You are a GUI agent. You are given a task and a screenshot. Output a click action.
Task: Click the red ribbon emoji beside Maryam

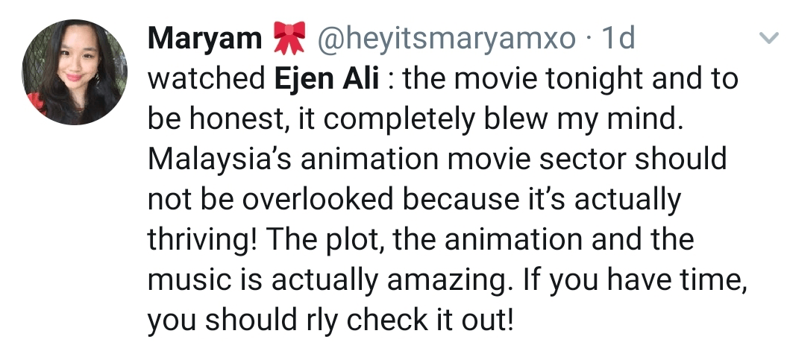[289, 39]
